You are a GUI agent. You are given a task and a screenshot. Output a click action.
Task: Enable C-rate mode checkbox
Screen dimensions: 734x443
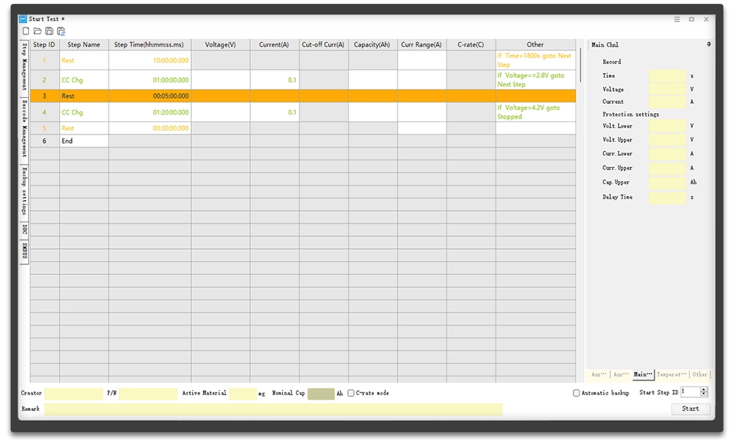tap(351, 393)
